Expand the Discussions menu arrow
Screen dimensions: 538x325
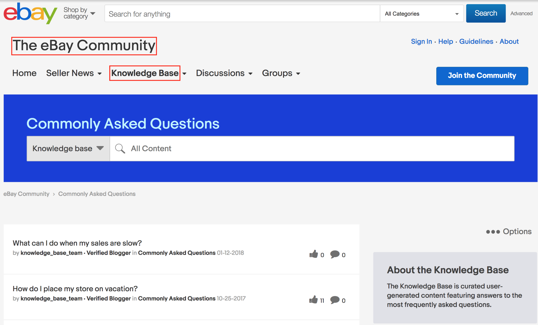(x=250, y=74)
